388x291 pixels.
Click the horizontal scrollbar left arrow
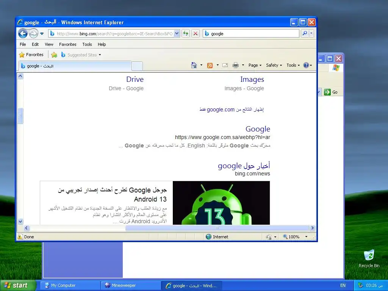pos(27,228)
